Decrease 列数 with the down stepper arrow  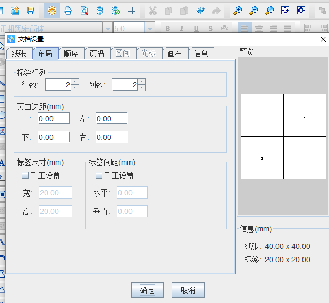tap(142, 88)
